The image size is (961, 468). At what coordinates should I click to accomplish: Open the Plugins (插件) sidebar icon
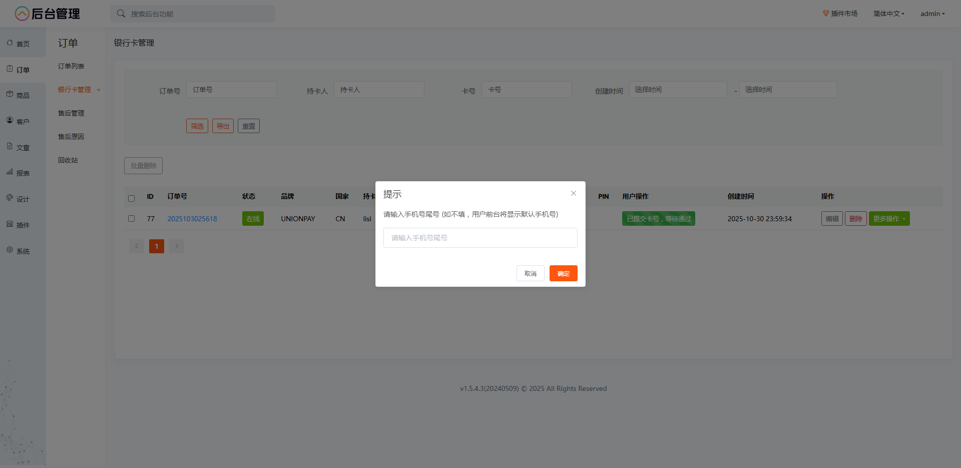[x=10, y=224]
